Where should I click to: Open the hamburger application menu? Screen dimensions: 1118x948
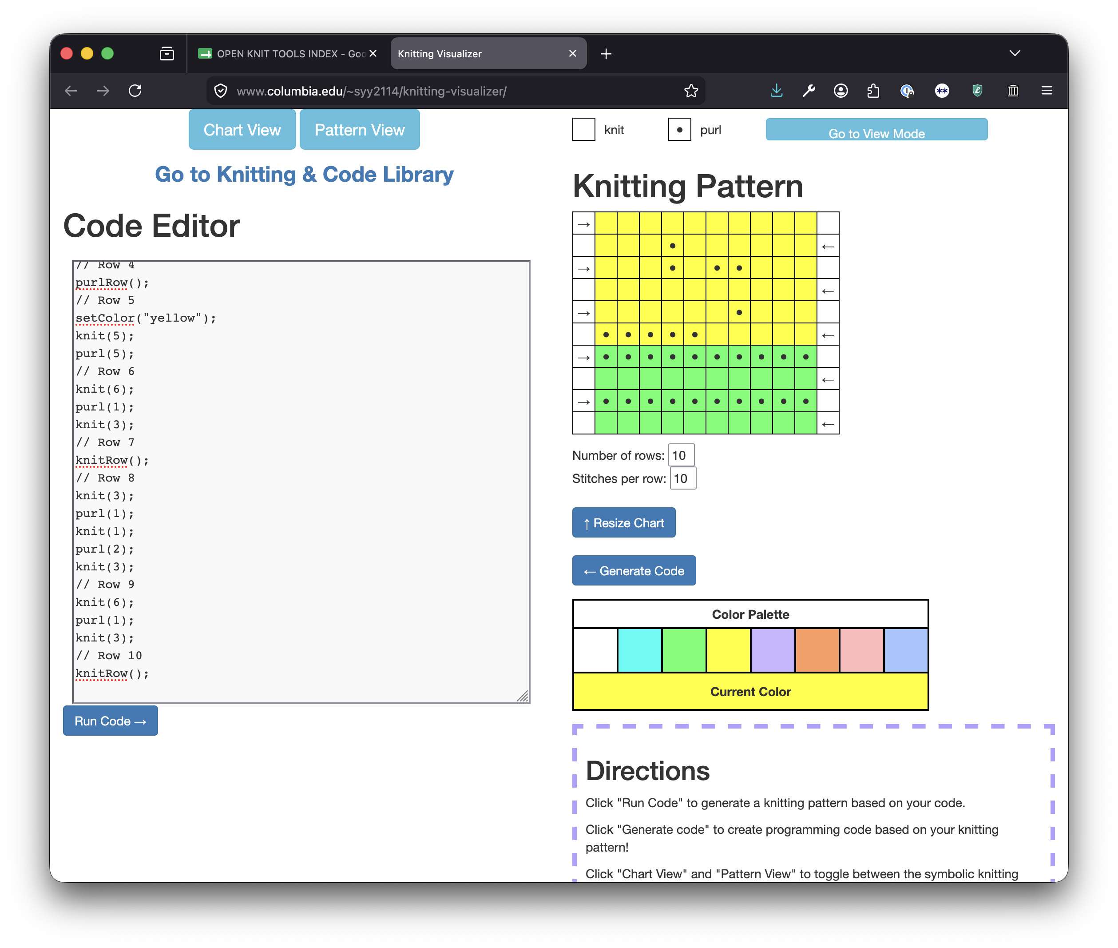1047,91
